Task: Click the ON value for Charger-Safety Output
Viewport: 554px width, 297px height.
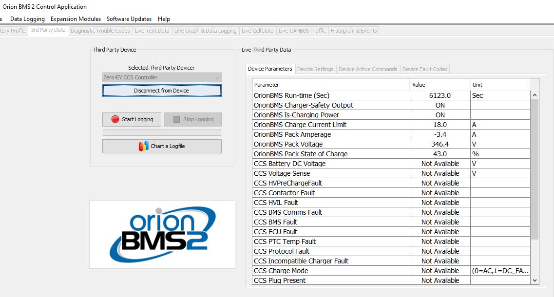Action: coord(440,105)
